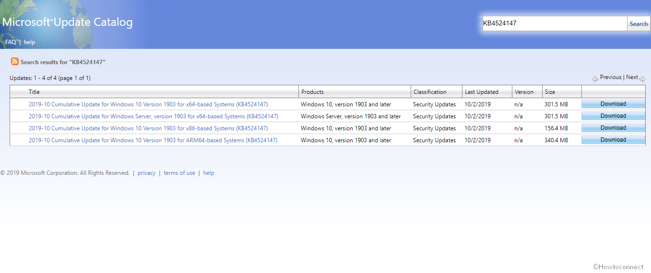Click the n/a version cell in Windows Server row
Viewport: 651px width, 273px height.
[x=519, y=116]
